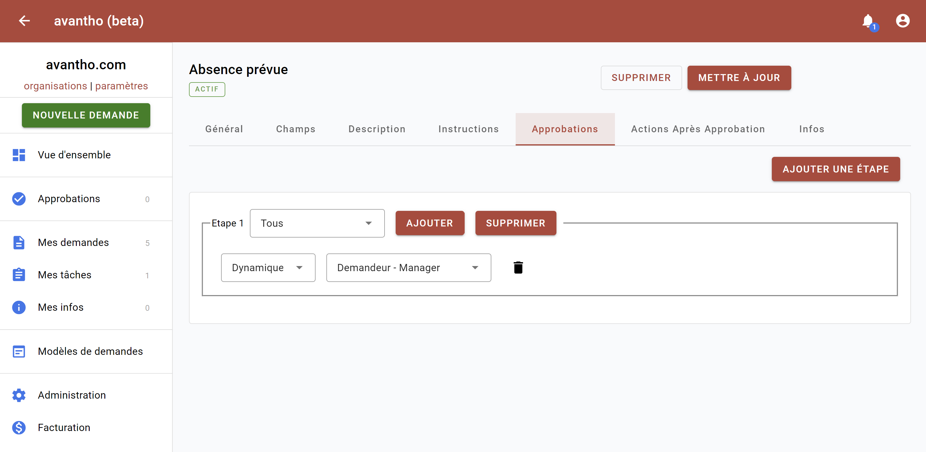Open Actions Après Approbation tab

click(698, 129)
